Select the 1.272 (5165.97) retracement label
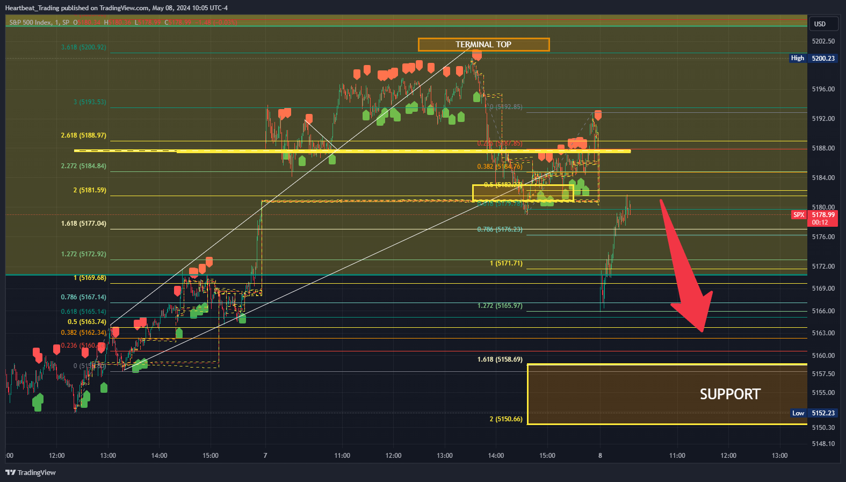Image resolution: width=846 pixels, height=482 pixels. [500, 306]
